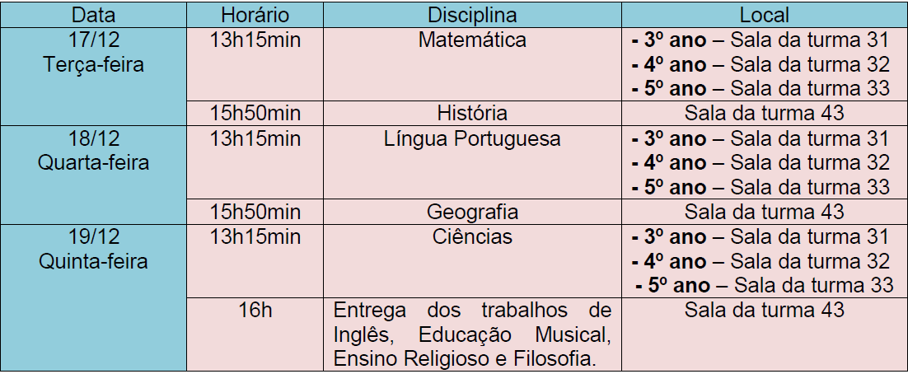Click the 16h time cell
908x374 pixels.
255,334
